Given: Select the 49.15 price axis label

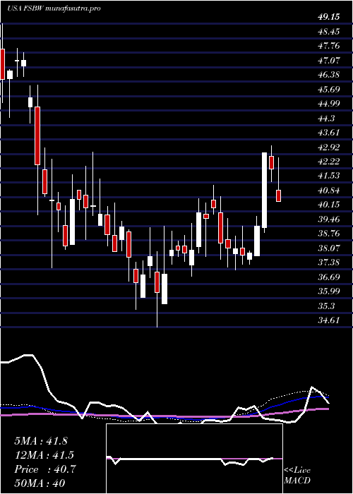Looking at the screenshot, I should (x=329, y=17).
